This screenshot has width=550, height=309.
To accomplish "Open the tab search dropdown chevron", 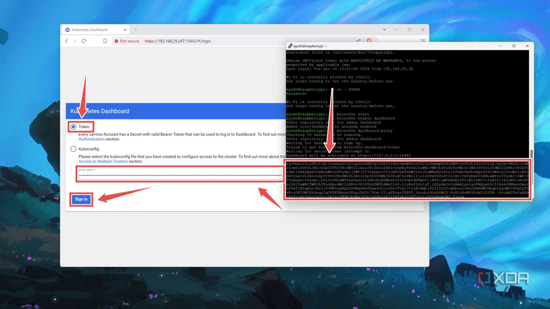I will tap(384, 29).
